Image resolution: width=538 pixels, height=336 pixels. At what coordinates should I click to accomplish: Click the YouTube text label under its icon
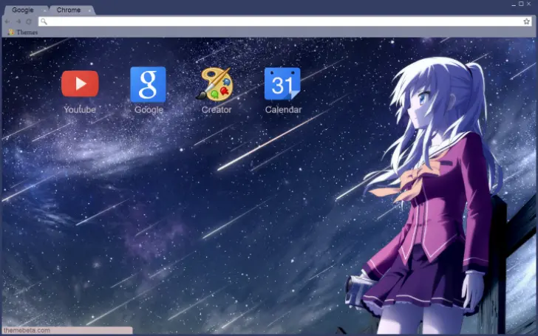click(80, 110)
